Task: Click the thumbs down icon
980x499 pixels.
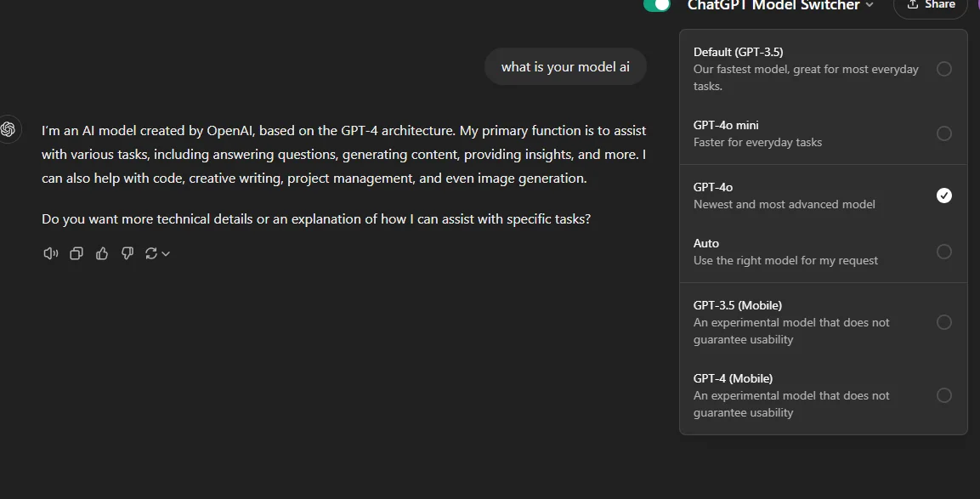Action: pyautogui.click(x=127, y=253)
